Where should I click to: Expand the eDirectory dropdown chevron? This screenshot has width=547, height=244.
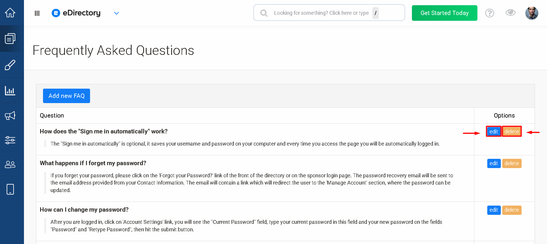click(x=116, y=13)
